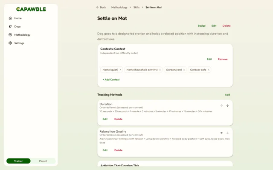The height and width of the screenshot is (170, 273).
Task: Click the Independent (no difficulty order) subtitle
Action: 119,53
